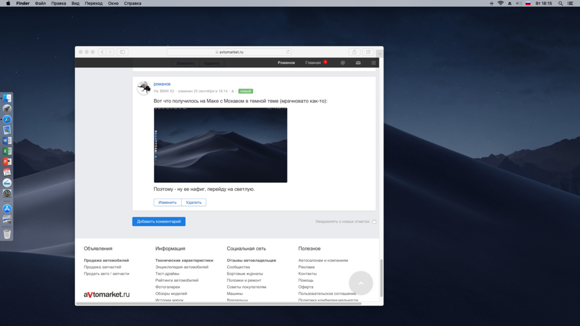
Task: Toggle the Safari sidebar button
Action: tap(122, 52)
